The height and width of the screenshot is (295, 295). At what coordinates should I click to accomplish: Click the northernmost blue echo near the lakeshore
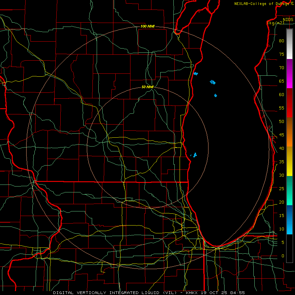click(x=196, y=73)
